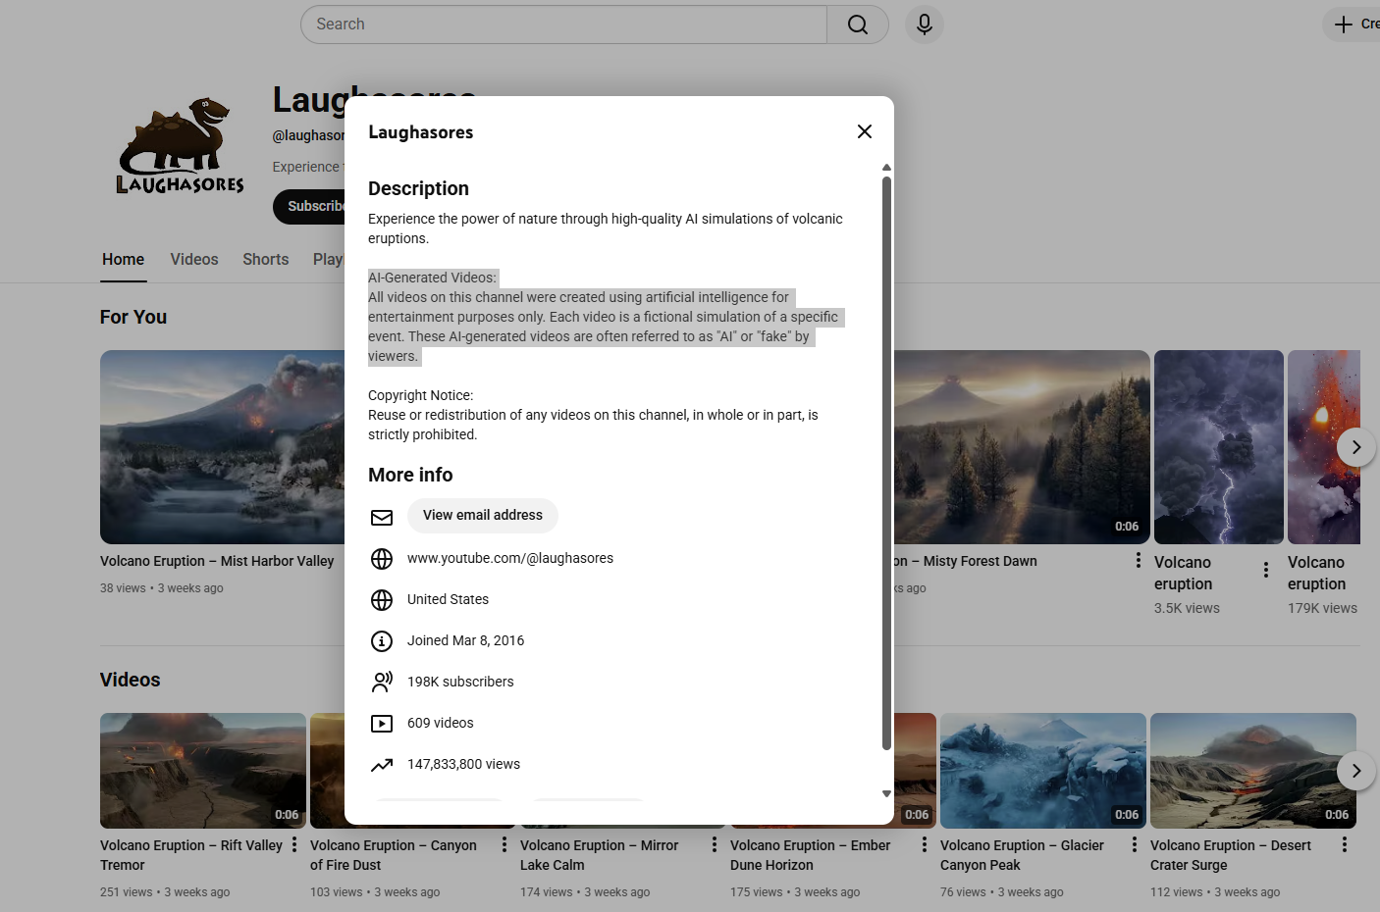
Task: Close the Laughasores about dialog
Action: point(864,131)
